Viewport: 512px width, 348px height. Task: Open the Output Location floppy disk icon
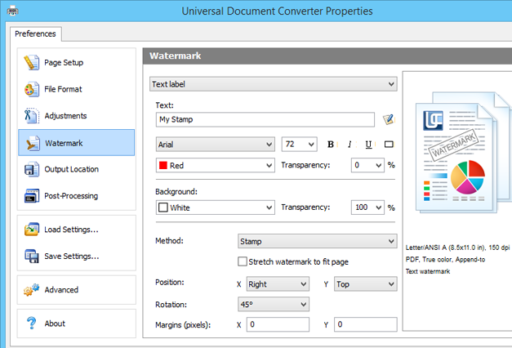tap(32, 169)
